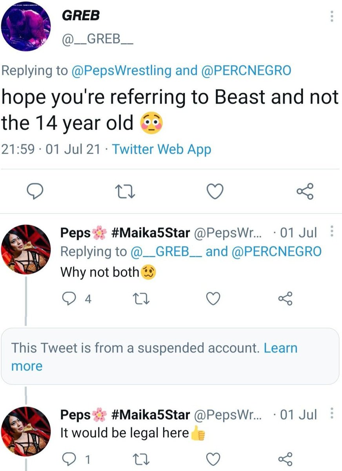Like the "Why not both" reply
This screenshot has width=342, height=471.
coord(213,299)
